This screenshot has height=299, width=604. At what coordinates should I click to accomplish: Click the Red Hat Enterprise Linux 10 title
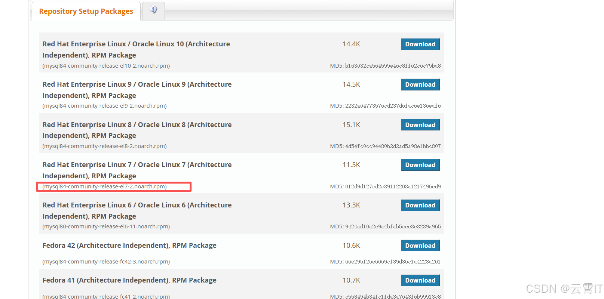136,49
